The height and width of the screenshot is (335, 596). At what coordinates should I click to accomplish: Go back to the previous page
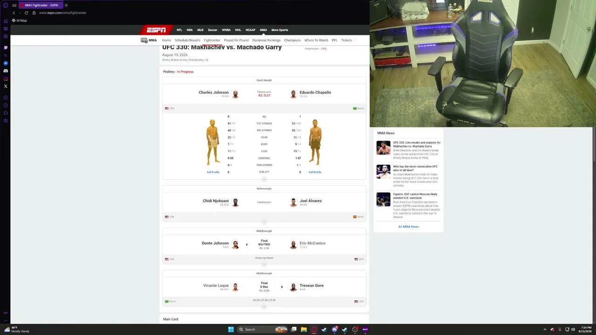14,13
